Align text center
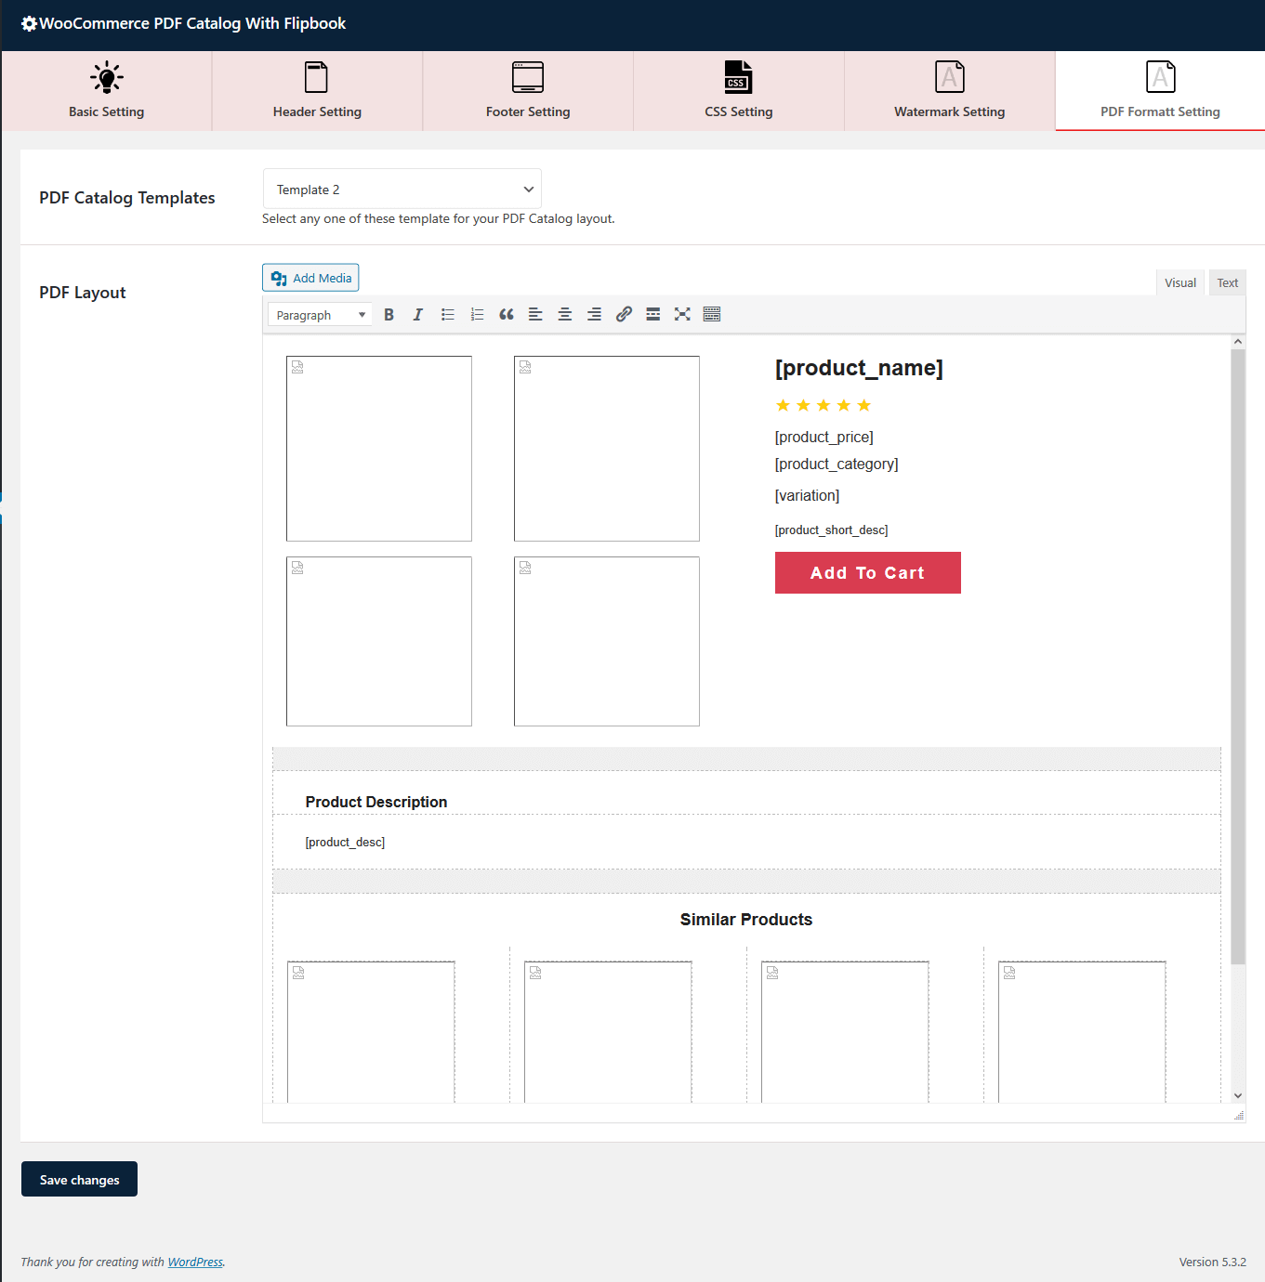The width and height of the screenshot is (1265, 1282). 565,315
